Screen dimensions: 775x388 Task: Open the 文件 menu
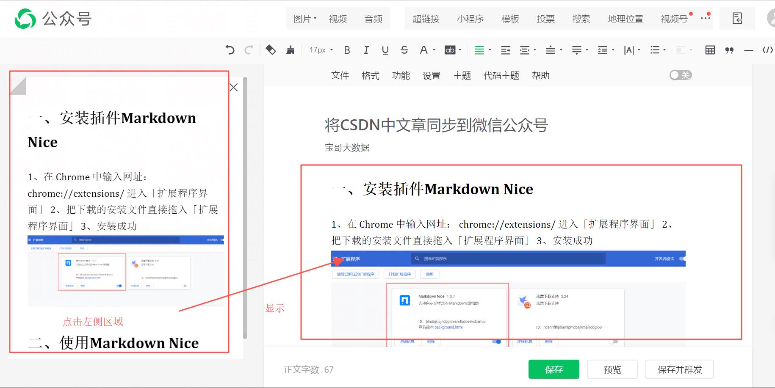[340, 75]
